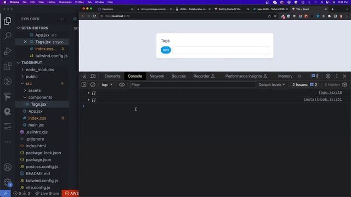The image size is (351, 197).
Task: Click the live expression eye icon
Action: (122, 85)
